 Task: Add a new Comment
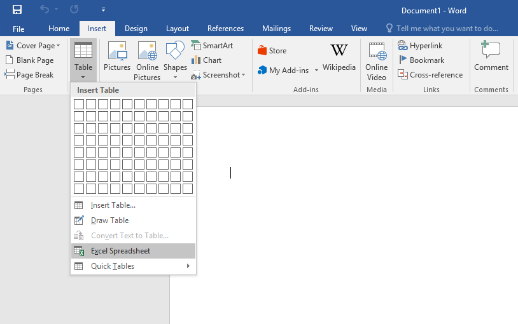[491, 56]
